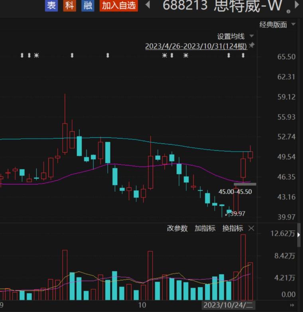
Task: Pin the date range with pin icon
Action: (252, 45)
